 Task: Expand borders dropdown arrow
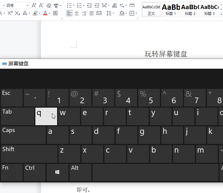point(136,13)
